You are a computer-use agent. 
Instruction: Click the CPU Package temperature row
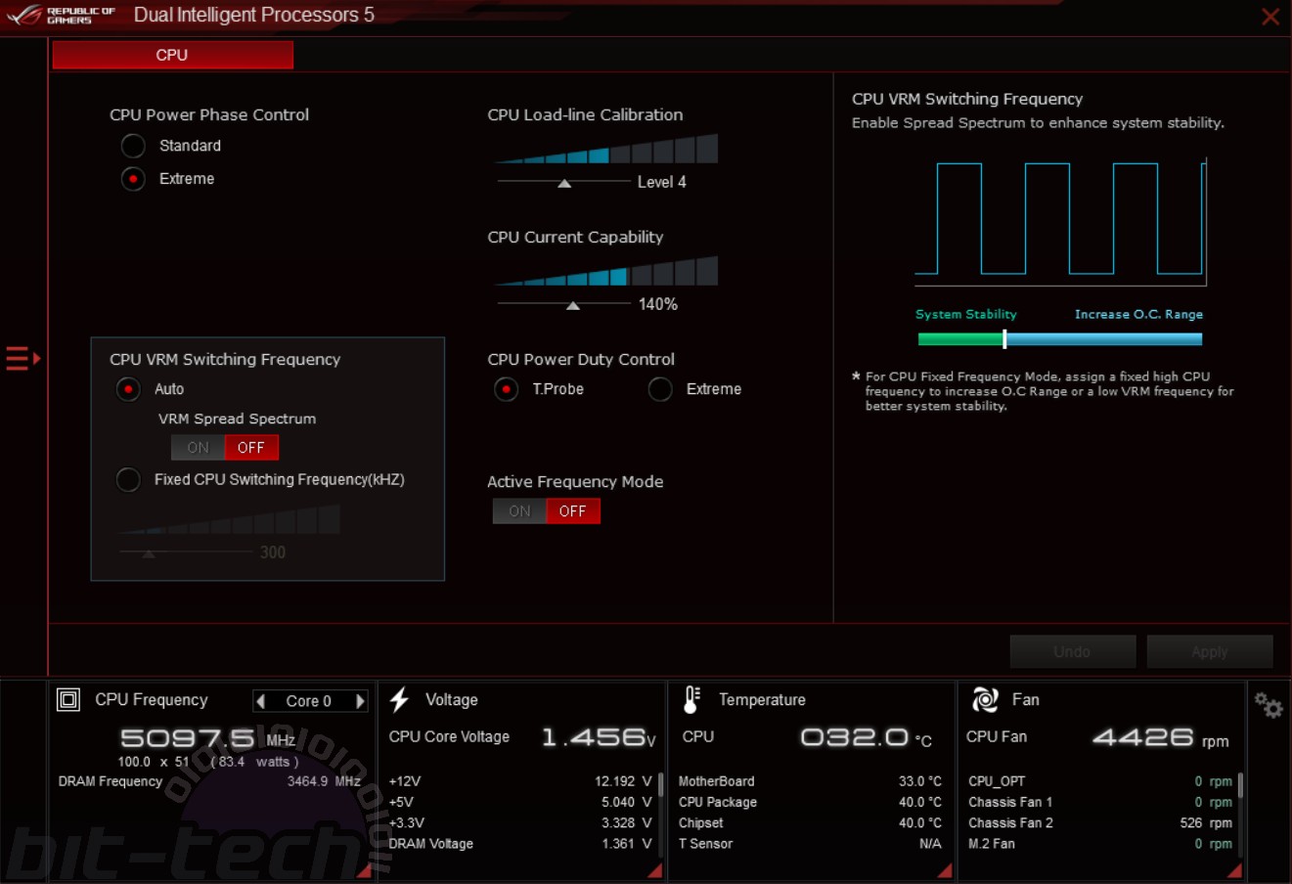tap(810, 802)
